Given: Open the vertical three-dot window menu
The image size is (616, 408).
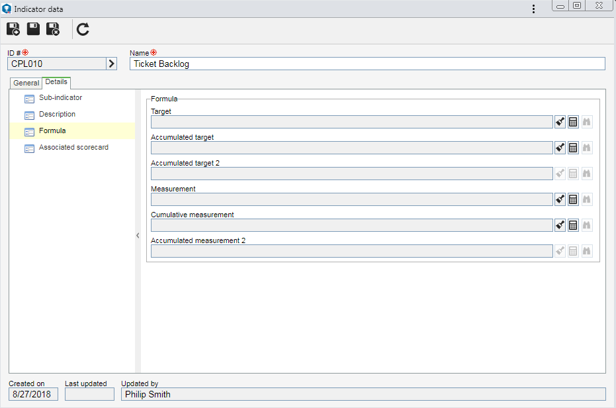Looking at the screenshot, I should (x=533, y=9).
